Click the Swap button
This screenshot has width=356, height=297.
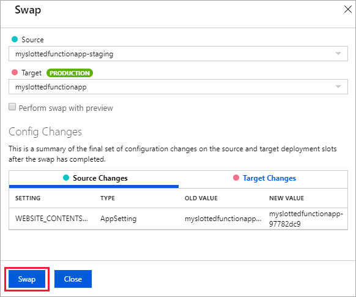(27, 279)
